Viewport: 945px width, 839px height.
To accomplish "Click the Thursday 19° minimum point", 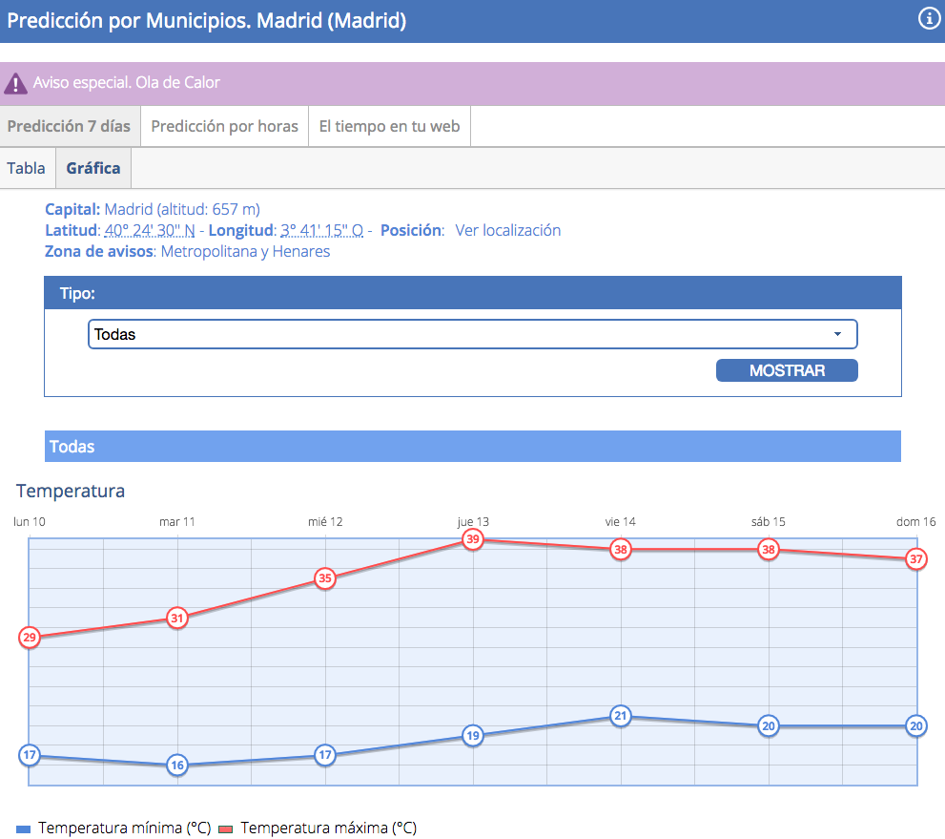I will coord(473,736).
